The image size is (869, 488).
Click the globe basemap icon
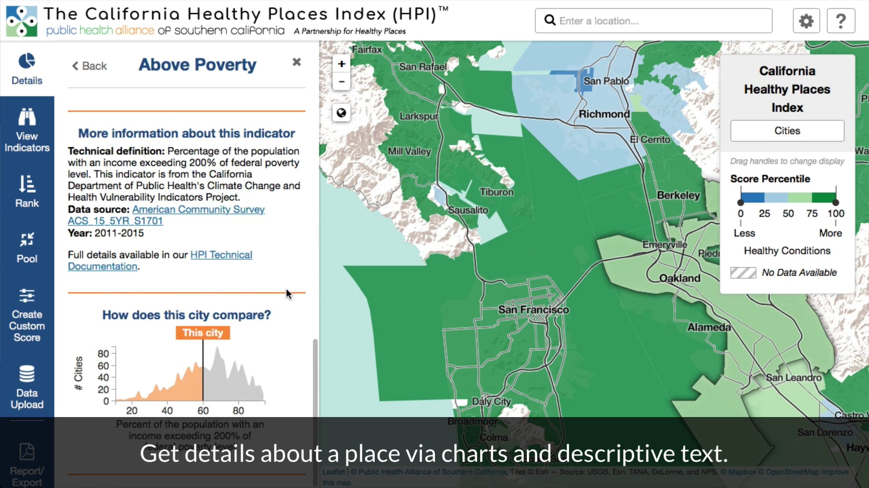click(341, 113)
